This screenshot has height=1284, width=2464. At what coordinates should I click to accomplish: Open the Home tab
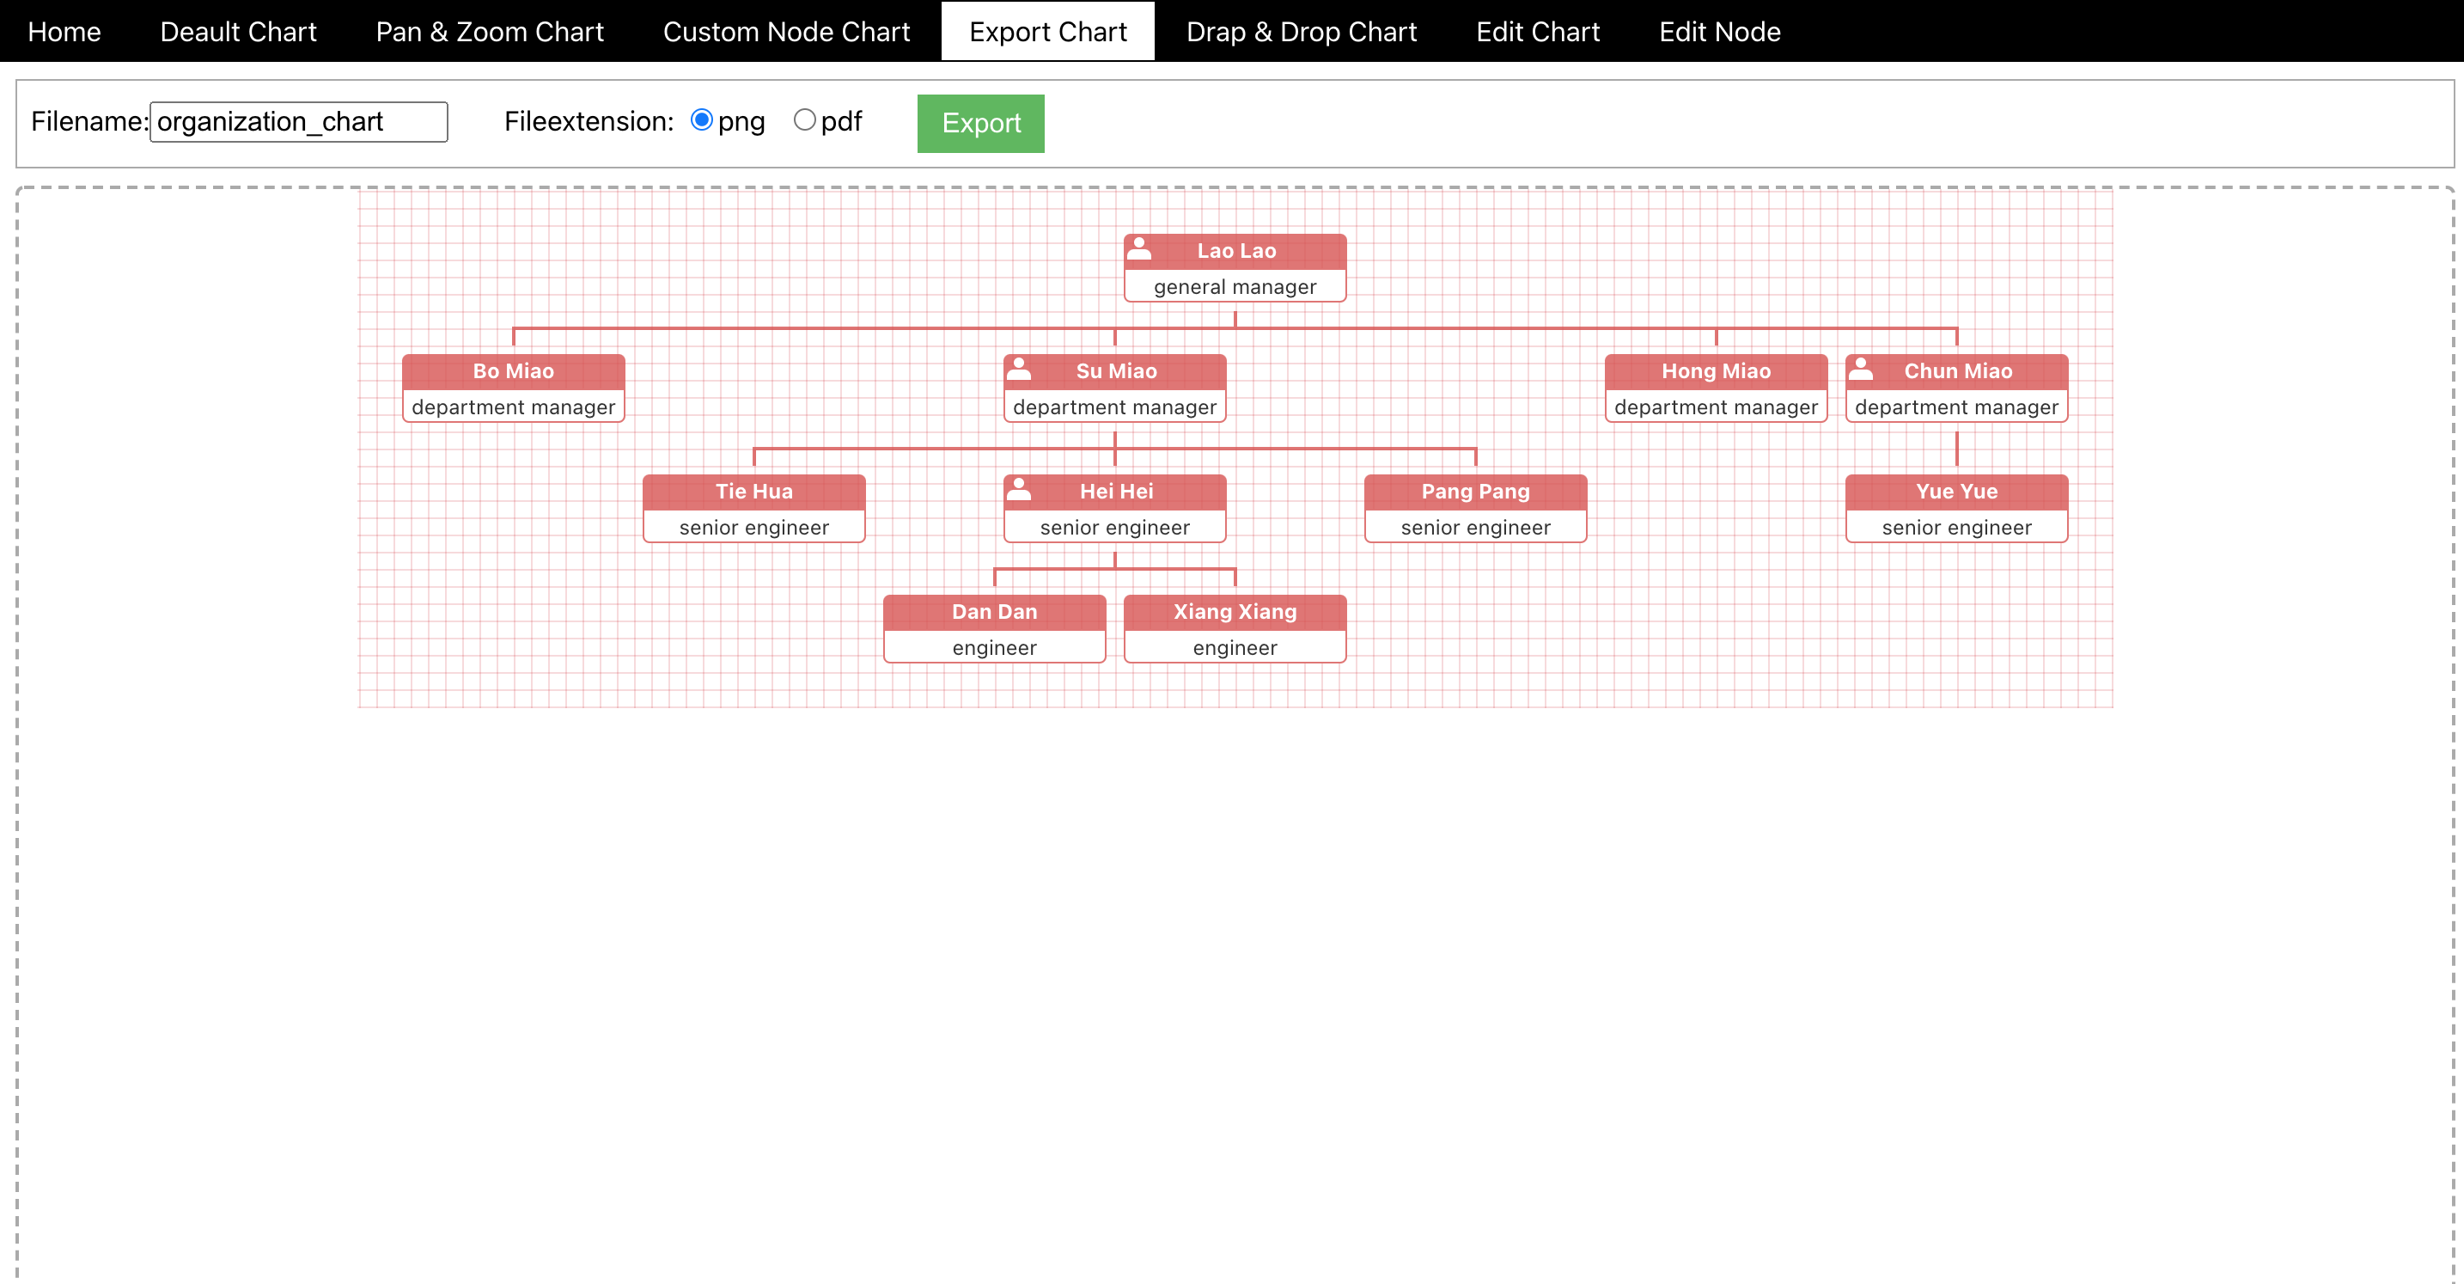64,32
